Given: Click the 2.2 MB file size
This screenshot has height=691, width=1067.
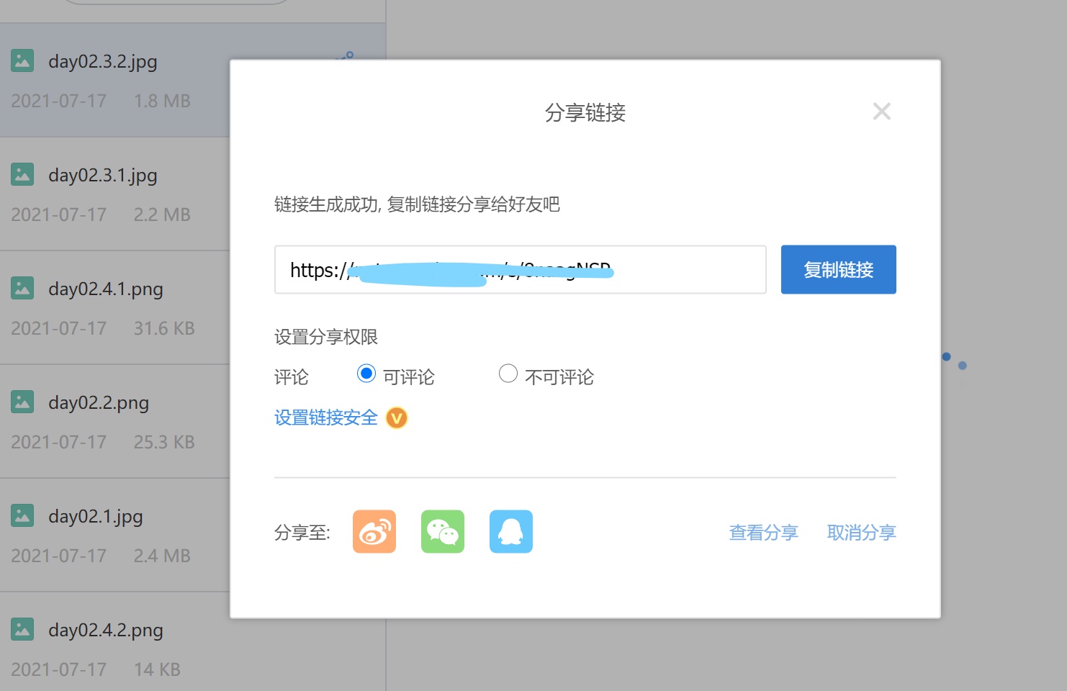Looking at the screenshot, I should pos(162,214).
